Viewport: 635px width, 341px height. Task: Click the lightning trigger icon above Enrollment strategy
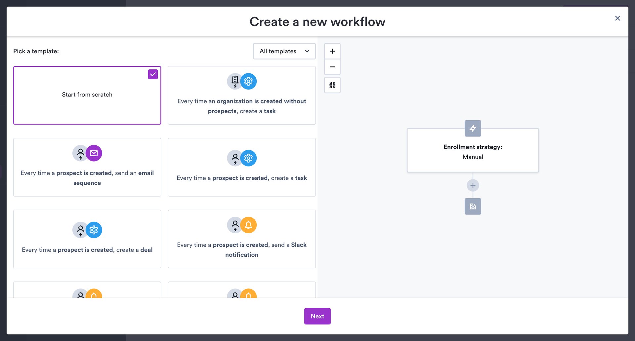(x=473, y=128)
